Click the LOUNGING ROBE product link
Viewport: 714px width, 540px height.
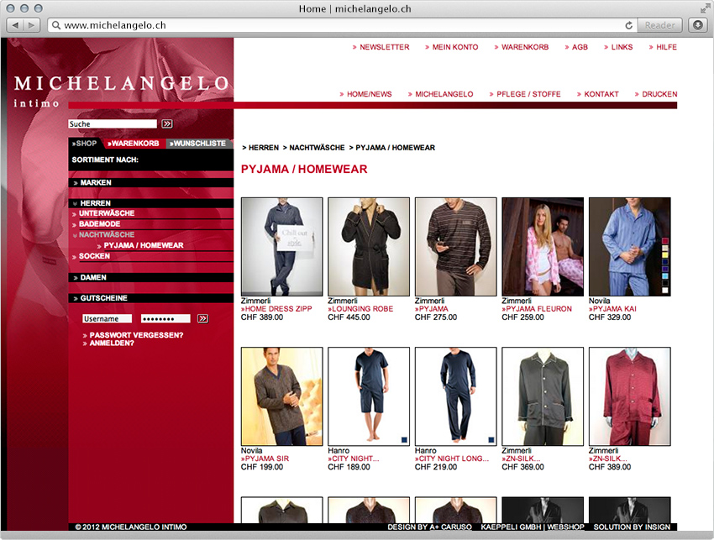(x=360, y=309)
